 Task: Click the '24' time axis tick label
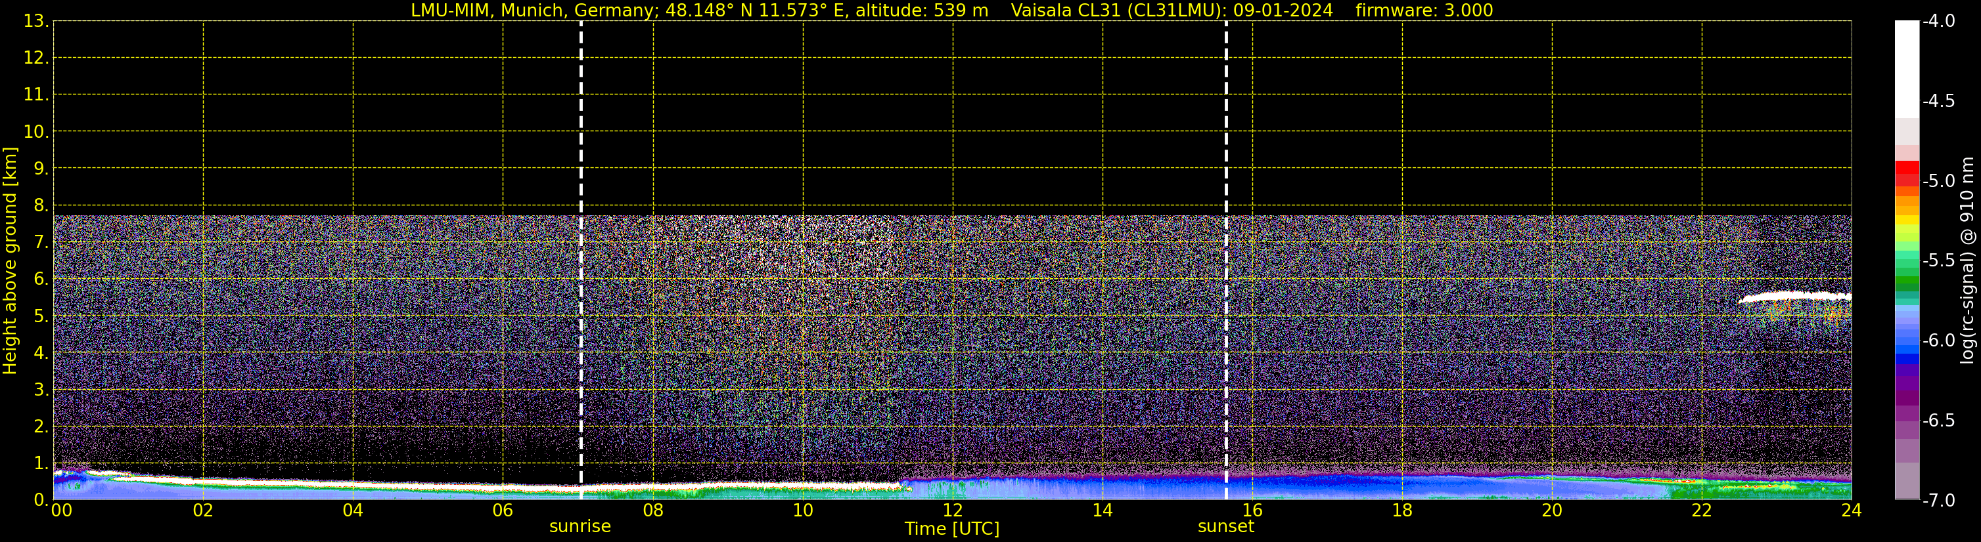(x=1852, y=511)
